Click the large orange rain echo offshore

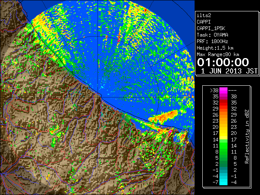click(163, 117)
